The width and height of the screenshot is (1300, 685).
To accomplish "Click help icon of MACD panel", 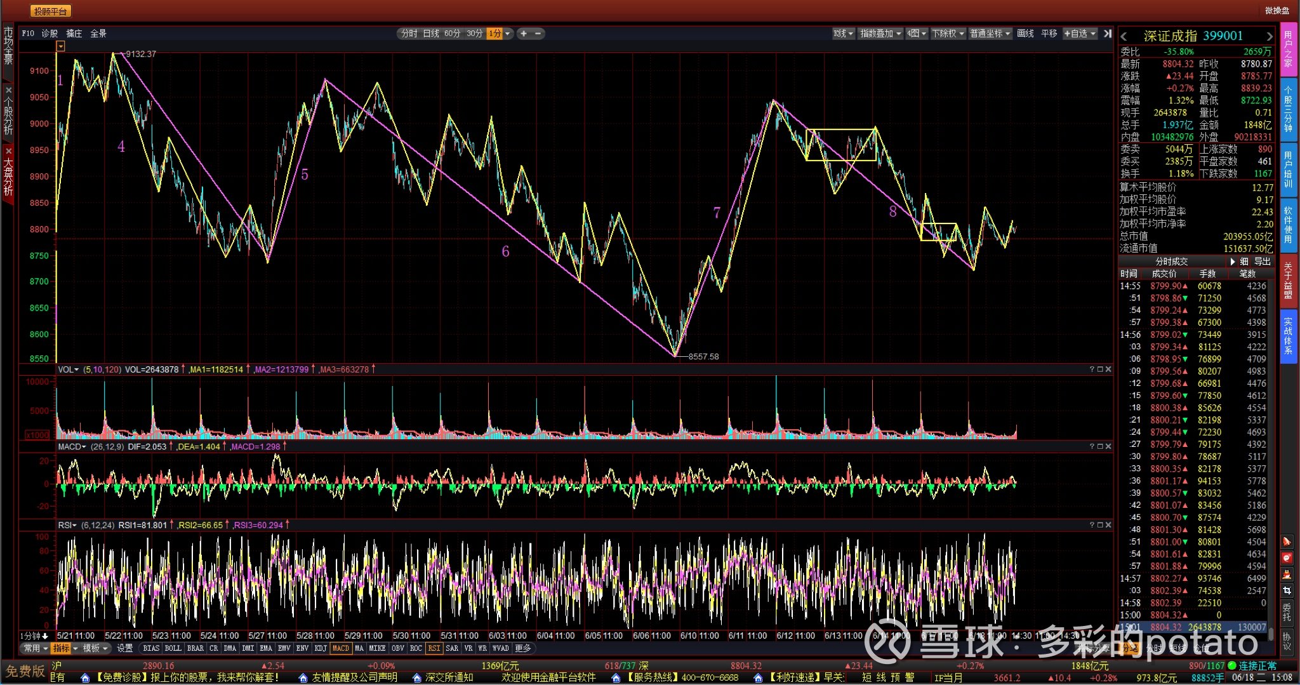I will click(x=1092, y=446).
